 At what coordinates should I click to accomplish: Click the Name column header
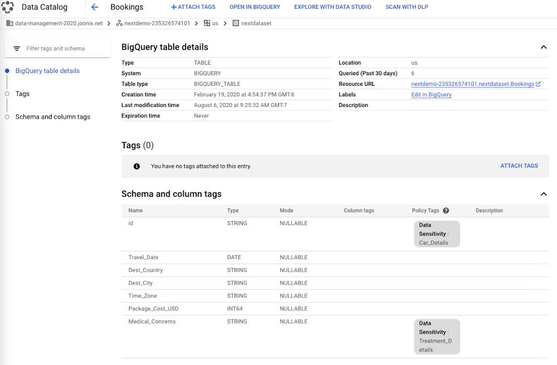point(135,211)
